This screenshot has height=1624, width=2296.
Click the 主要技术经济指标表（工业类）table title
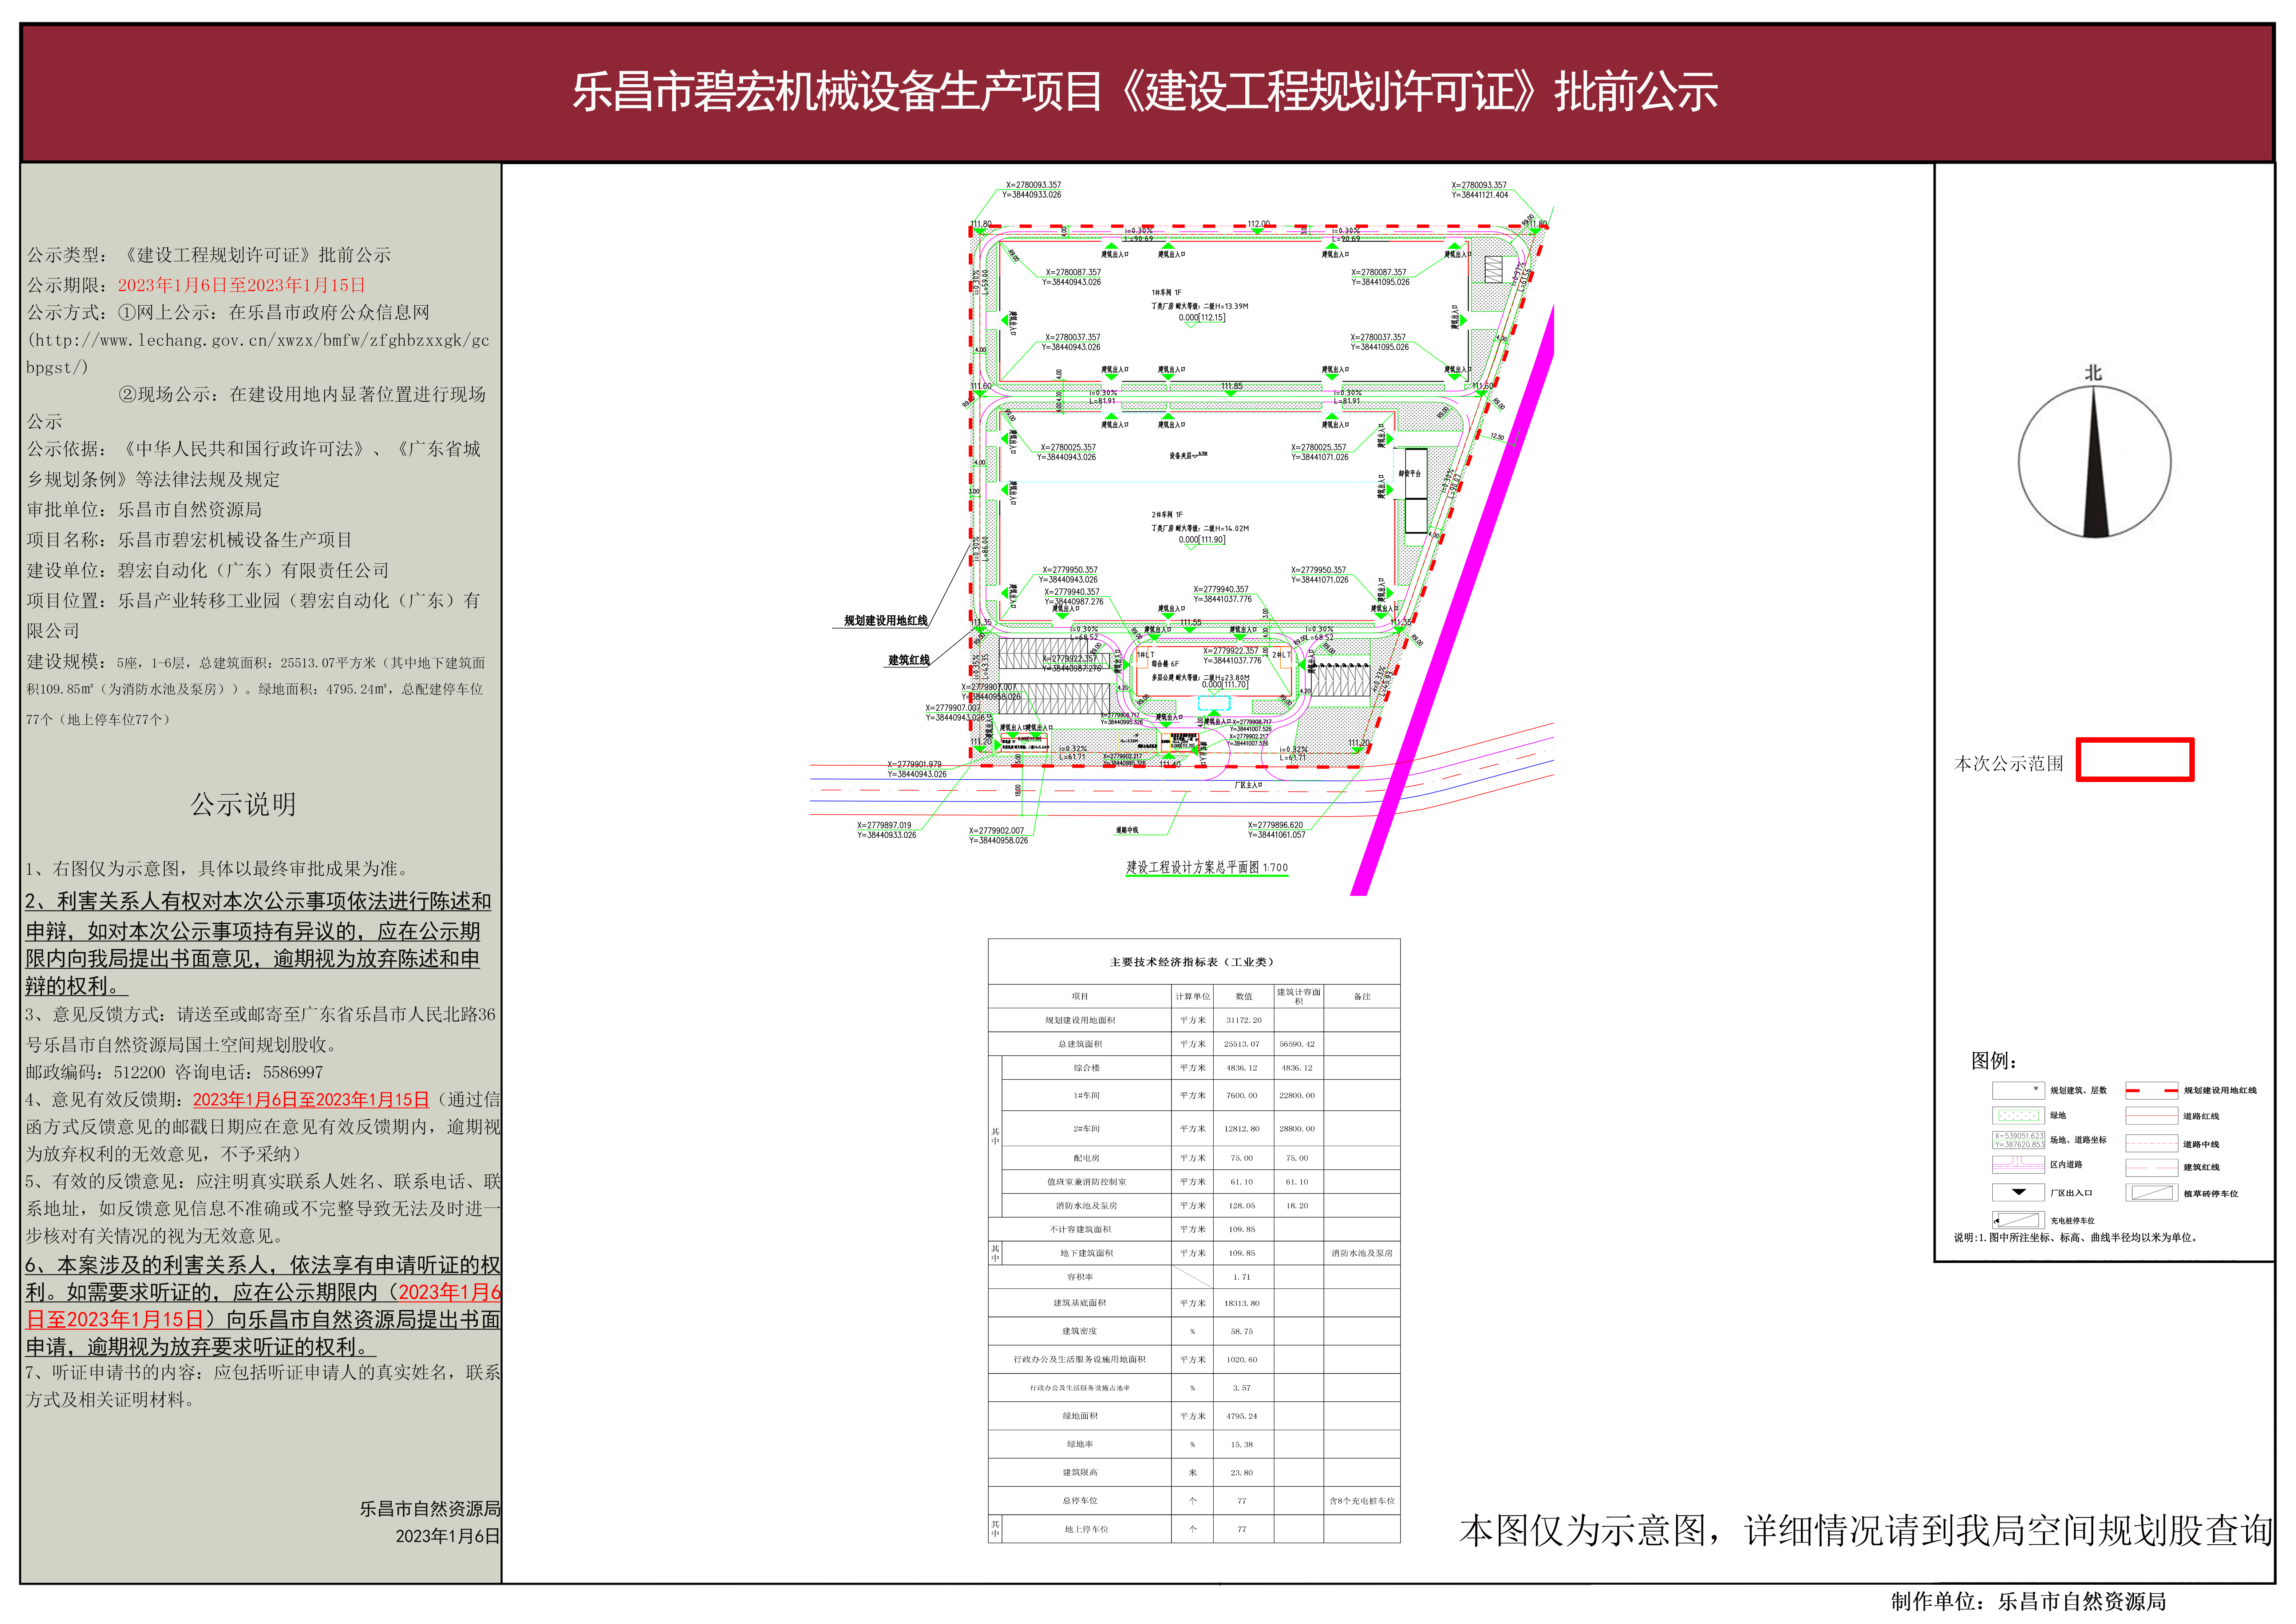(1193, 962)
